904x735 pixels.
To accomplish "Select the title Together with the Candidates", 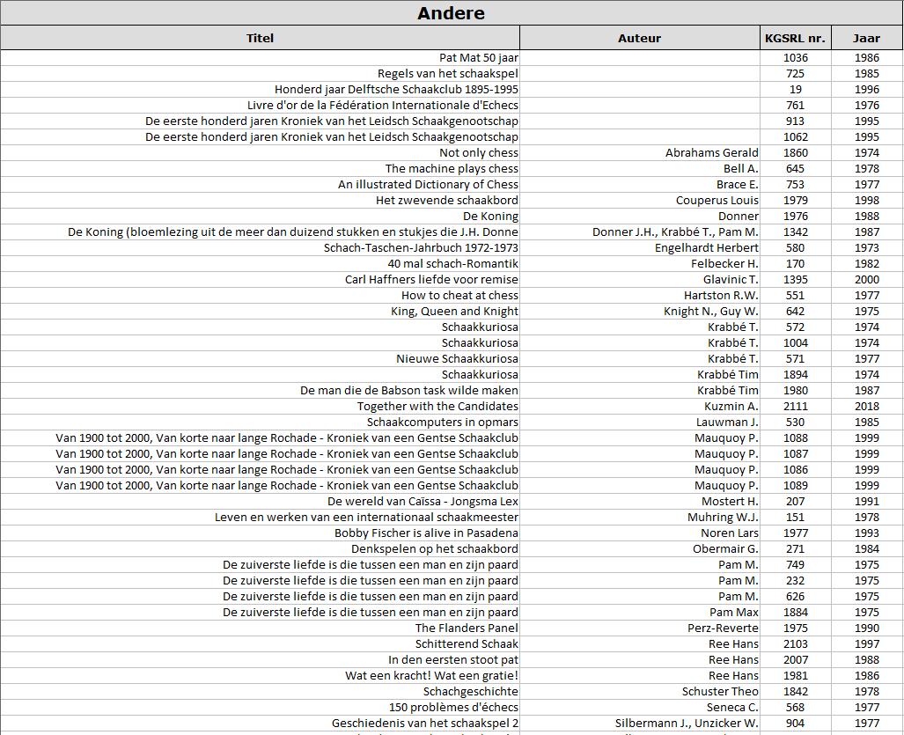I will point(437,407).
